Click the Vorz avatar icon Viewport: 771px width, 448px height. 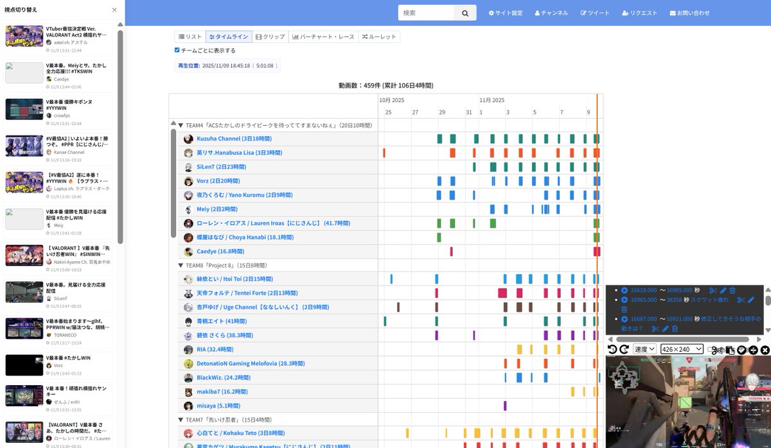tap(188, 181)
